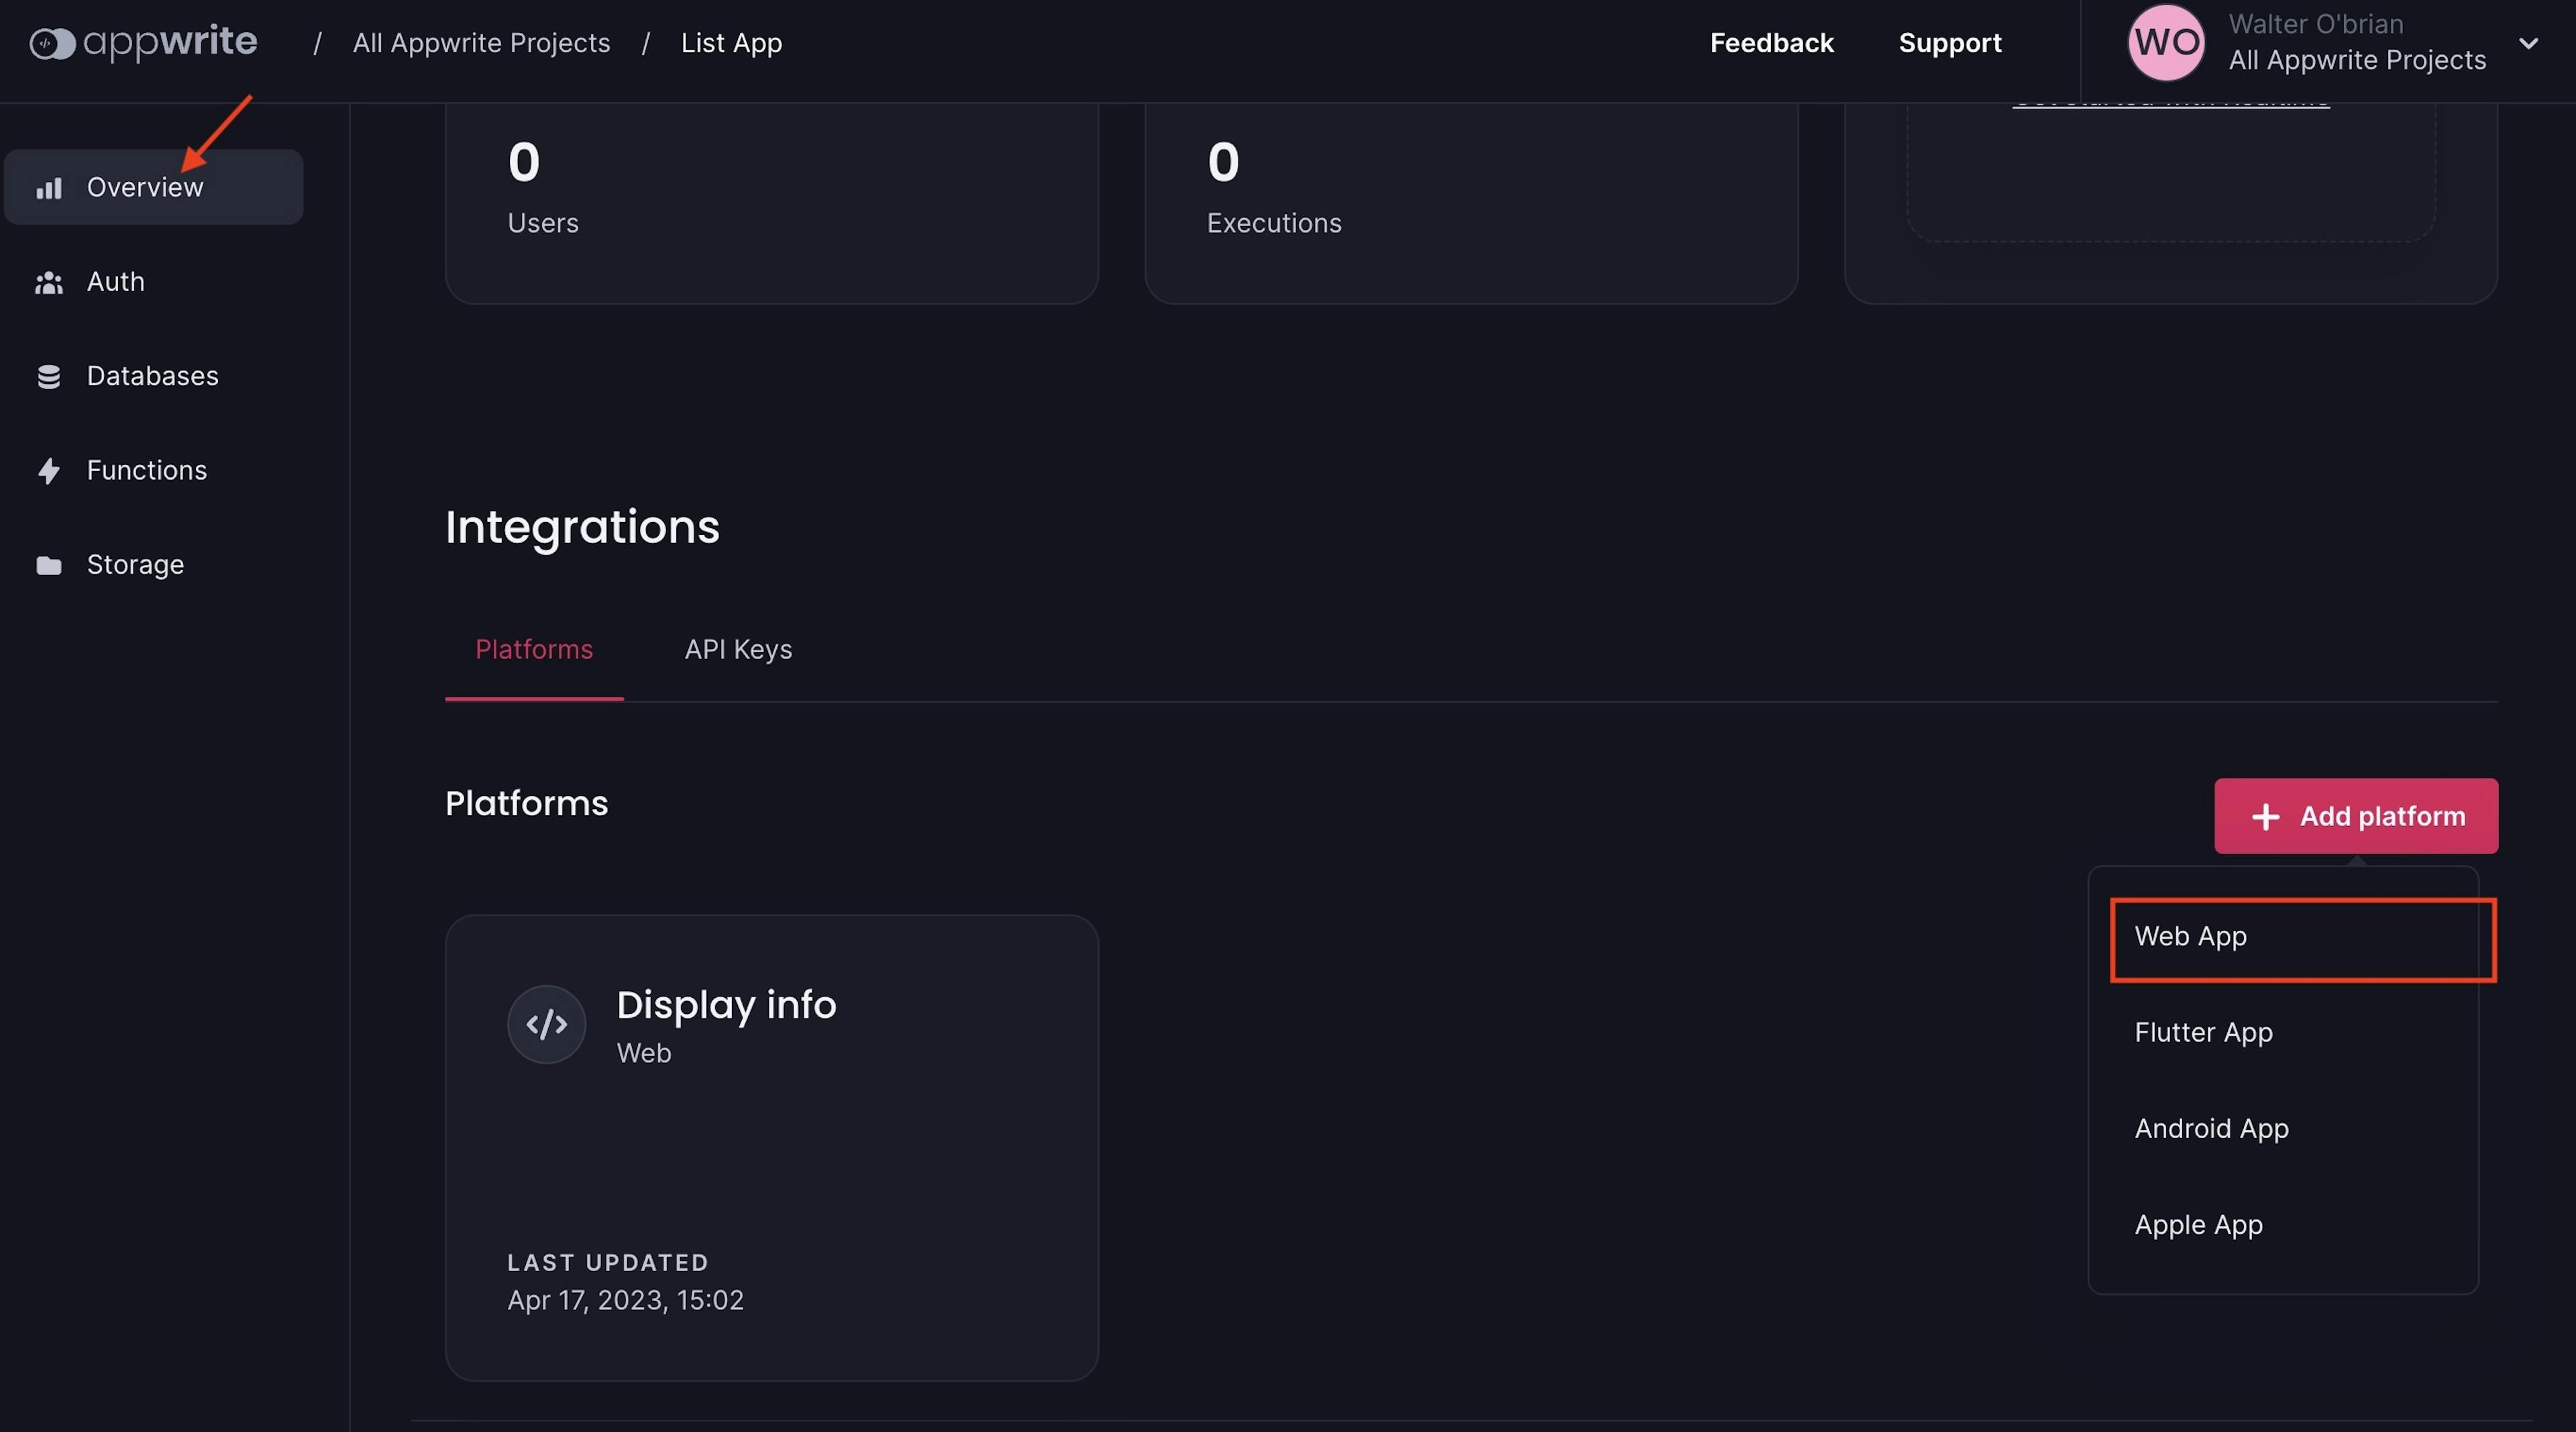Click the code icon on Display info card
2576x1432 pixels.
[546, 1024]
